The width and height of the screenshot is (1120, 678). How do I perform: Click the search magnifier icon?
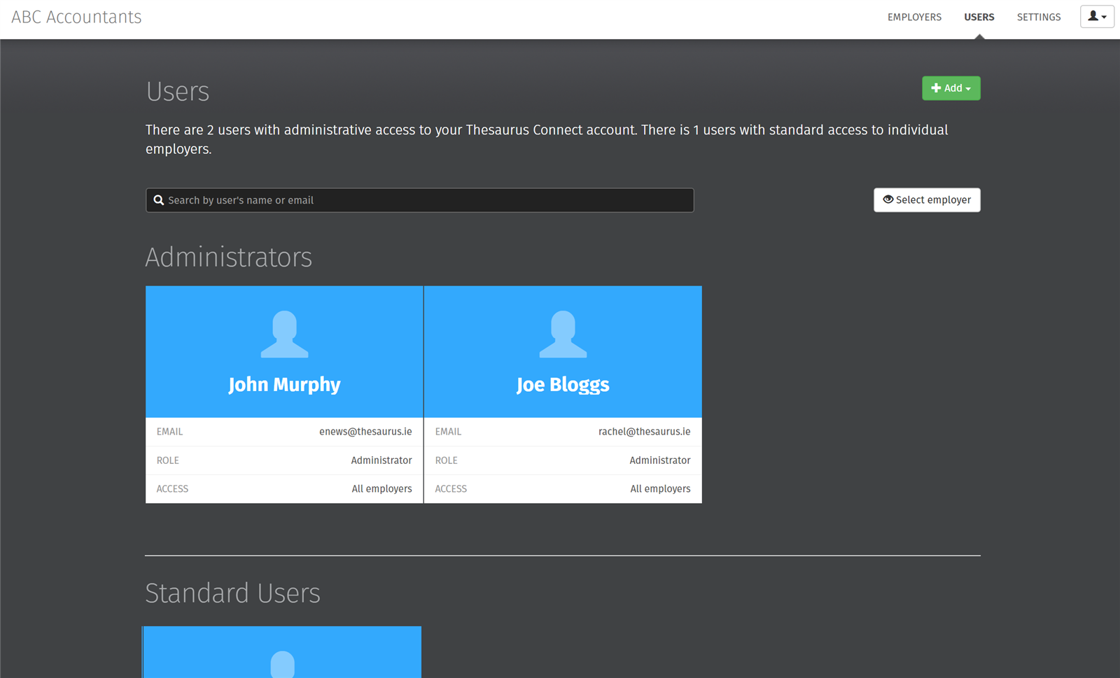click(159, 200)
